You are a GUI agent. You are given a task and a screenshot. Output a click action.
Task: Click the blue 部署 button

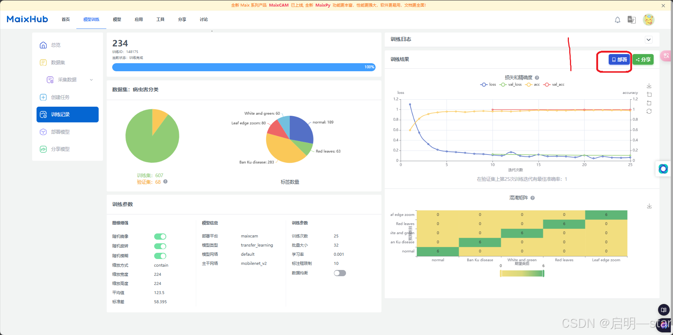pos(619,60)
